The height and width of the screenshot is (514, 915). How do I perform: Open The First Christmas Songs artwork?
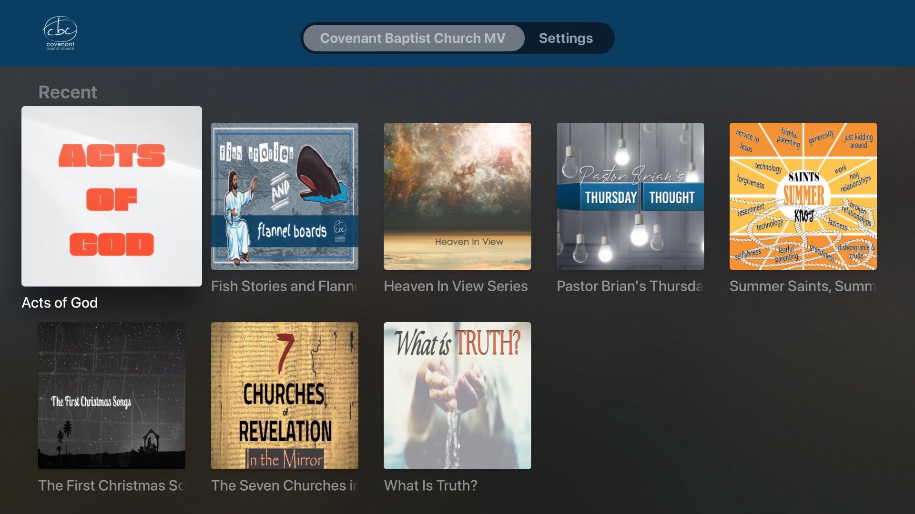112,395
